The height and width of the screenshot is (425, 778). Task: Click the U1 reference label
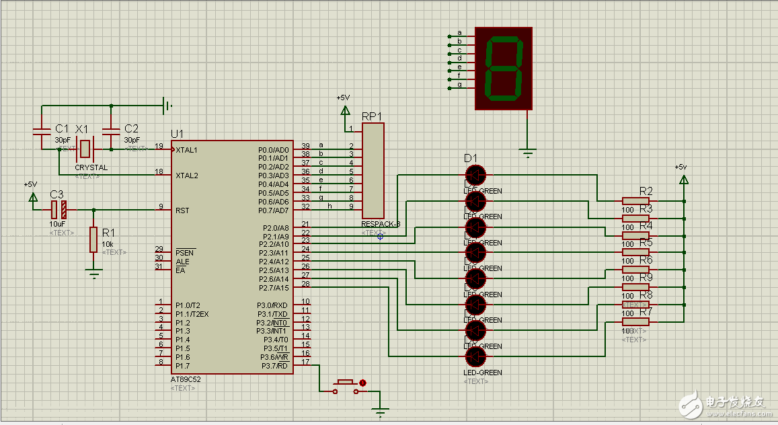pos(177,134)
